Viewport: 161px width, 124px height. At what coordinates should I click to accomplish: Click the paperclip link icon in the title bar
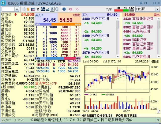pyautogui.click(x=141, y=3)
